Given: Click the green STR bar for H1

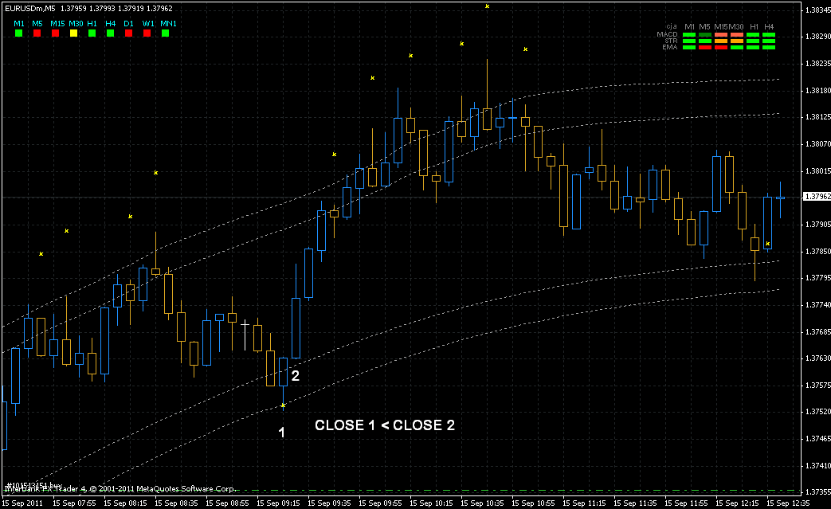Looking at the screenshot, I should pyautogui.click(x=753, y=41).
